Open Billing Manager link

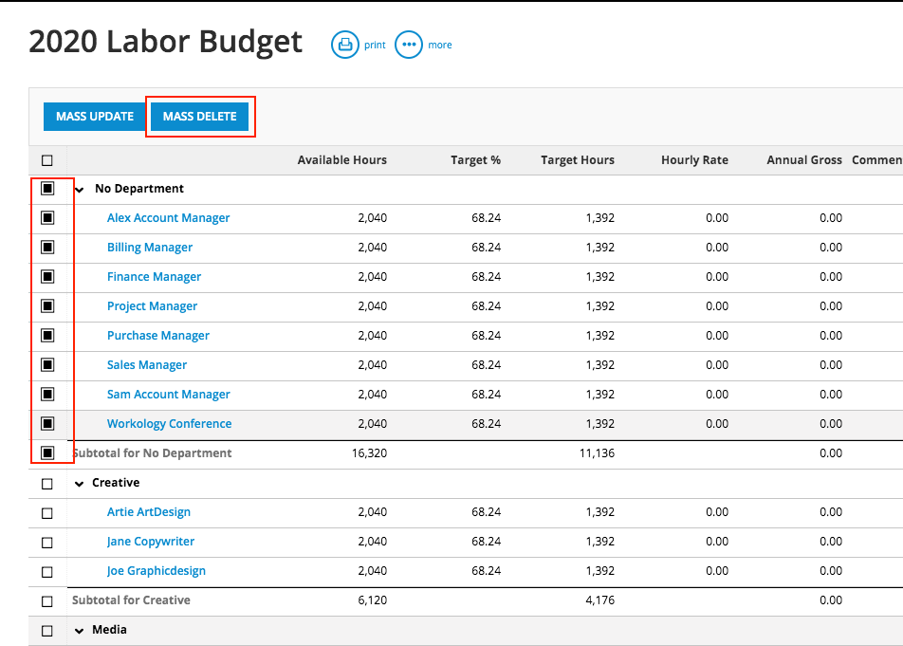150,248
